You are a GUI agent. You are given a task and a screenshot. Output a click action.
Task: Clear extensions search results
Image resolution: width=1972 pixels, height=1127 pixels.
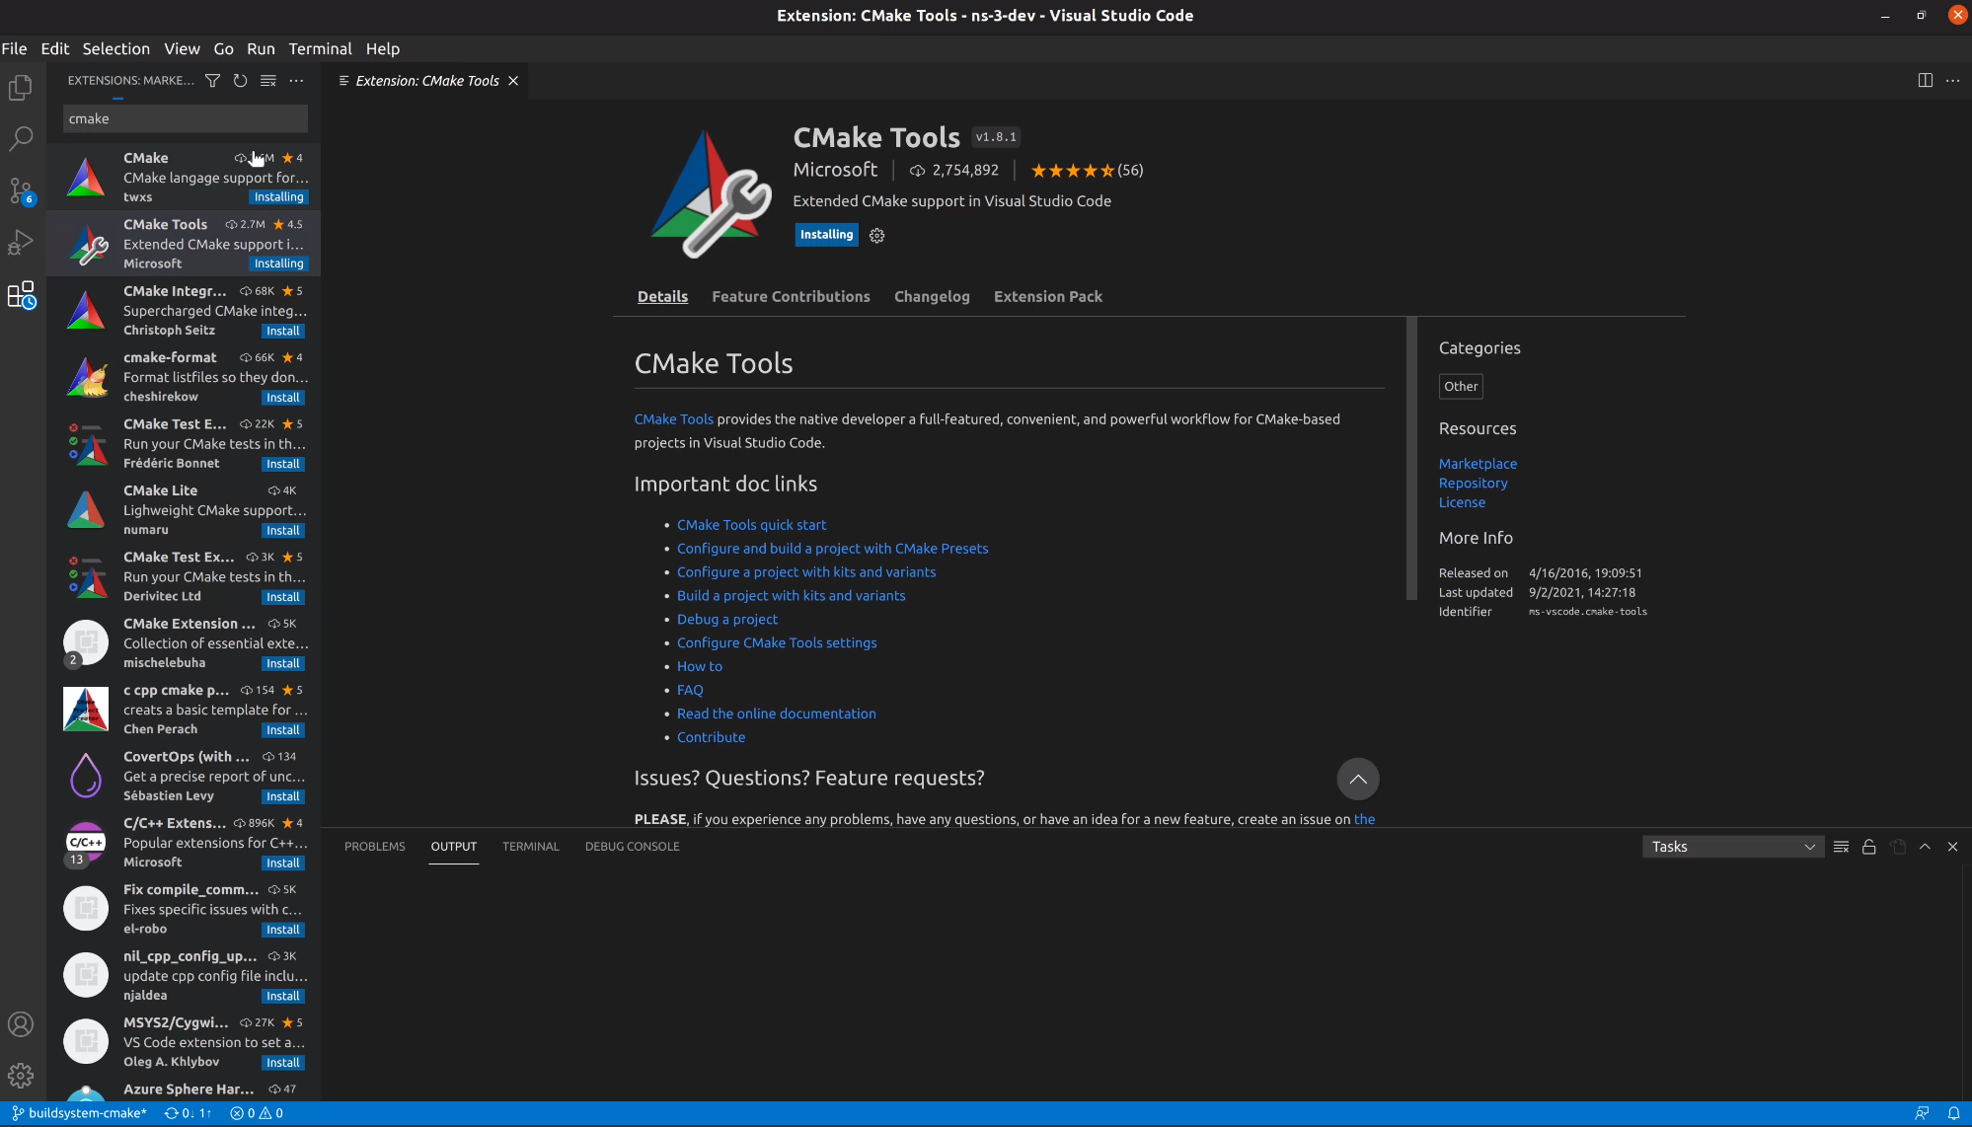[x=267, y=81]
